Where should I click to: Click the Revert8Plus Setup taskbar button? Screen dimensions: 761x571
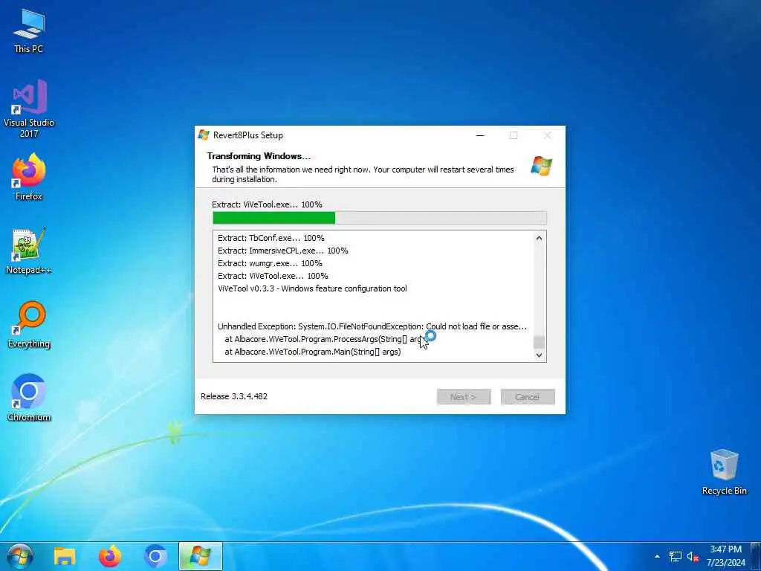[201, 557]
